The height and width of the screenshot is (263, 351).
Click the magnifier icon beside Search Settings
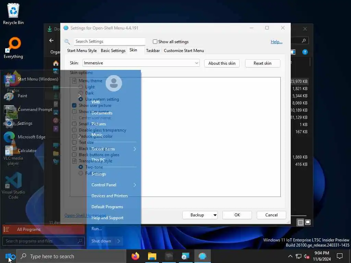pyautogui.click(x=67, y=41)
